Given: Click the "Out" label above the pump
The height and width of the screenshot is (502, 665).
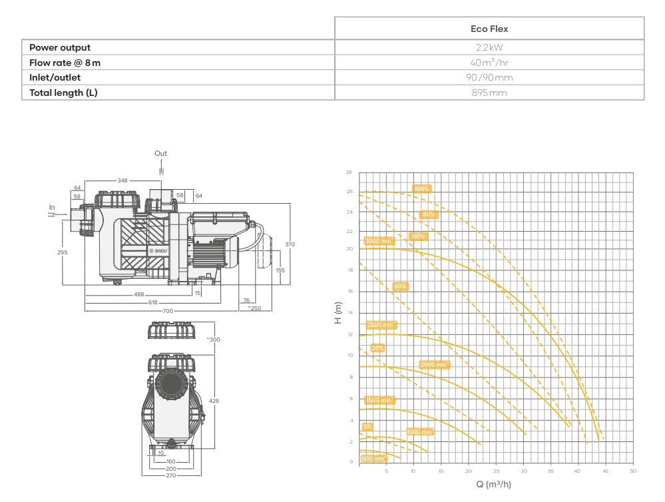Looking at the screenshot, I should [160, 153].
